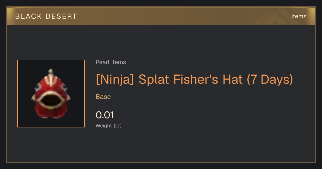Click the gold header banner bar

tap(161, 16)
